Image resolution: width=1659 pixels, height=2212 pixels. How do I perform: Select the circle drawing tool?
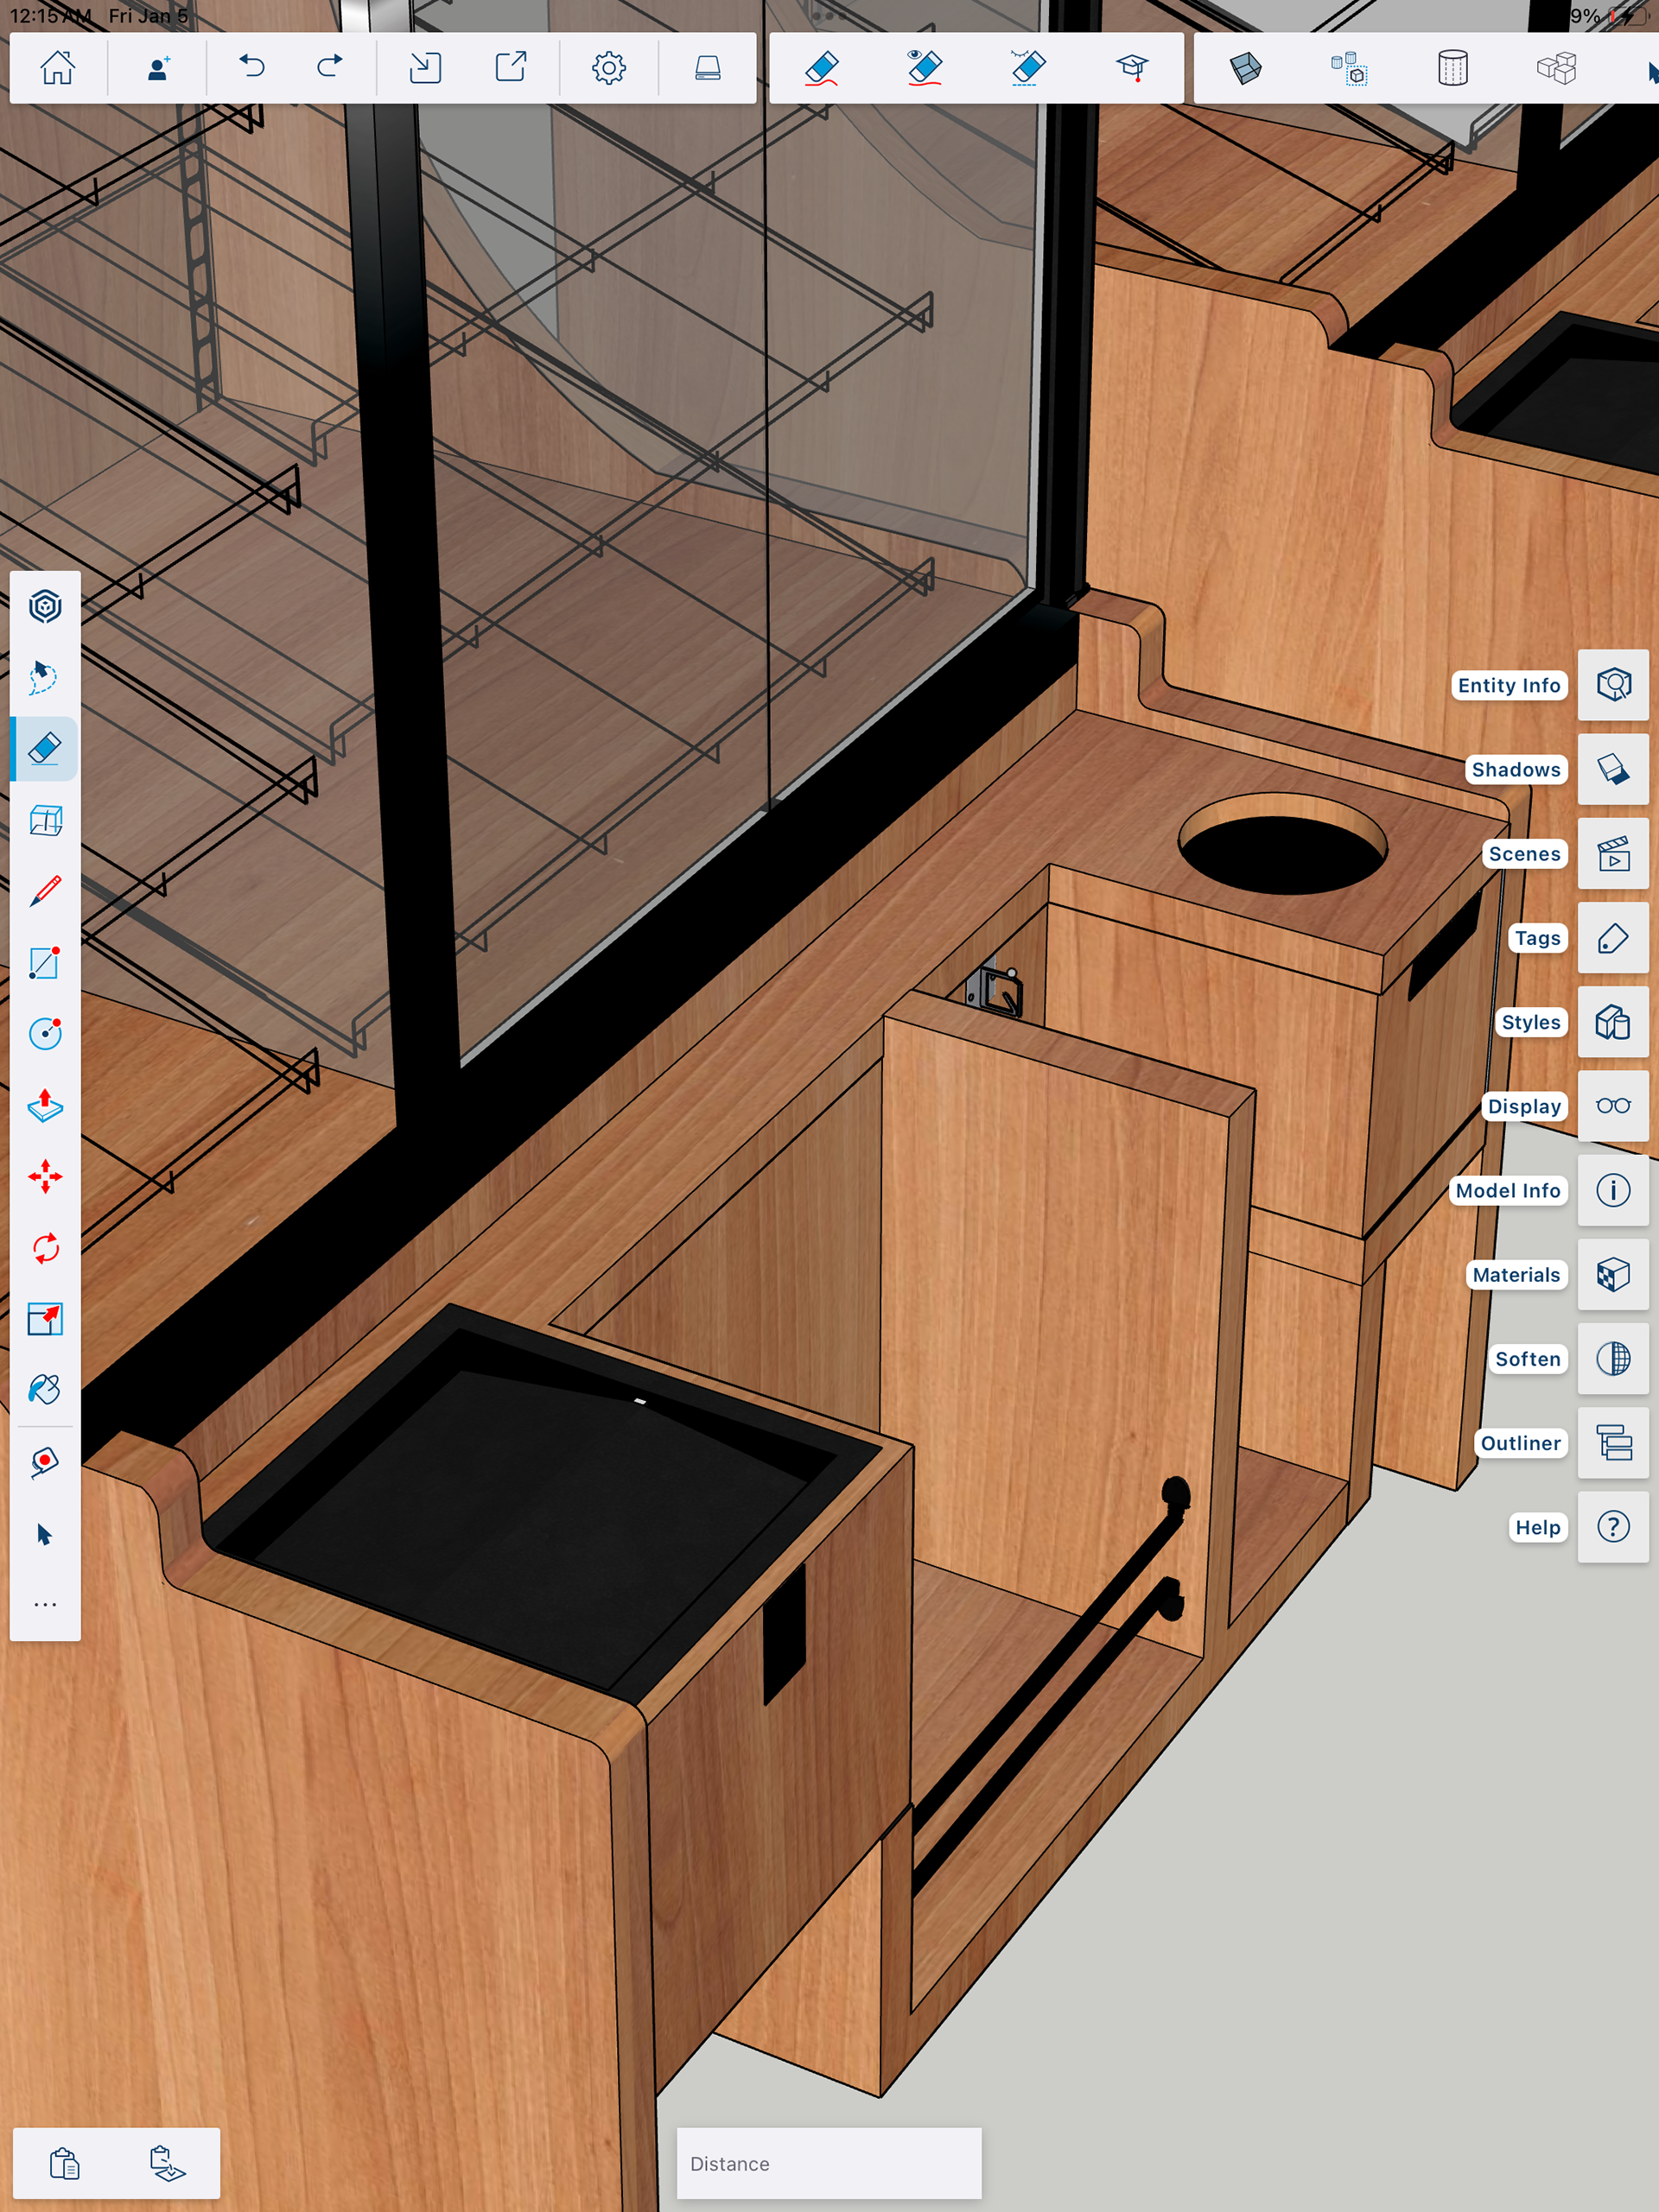point(45,1033)
